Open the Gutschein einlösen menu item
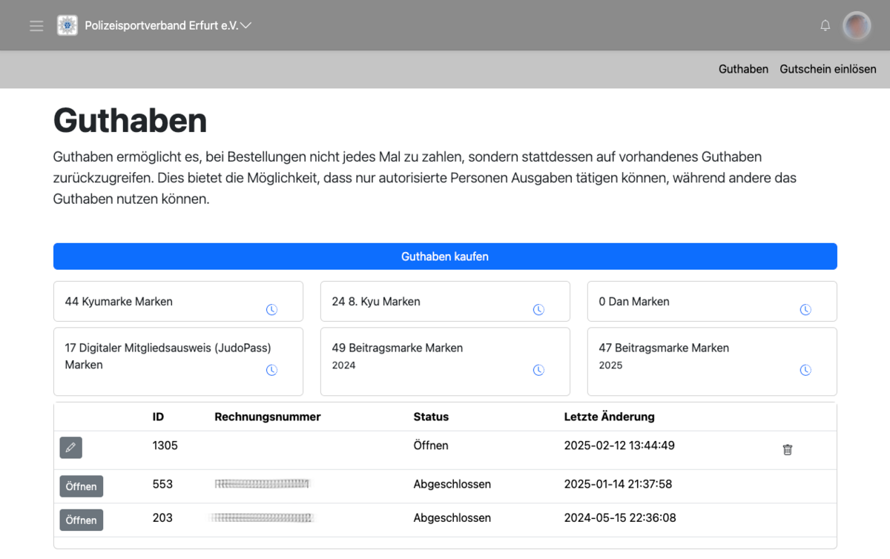The height and width of the screenshot is (559, 890). click(828, 69)
